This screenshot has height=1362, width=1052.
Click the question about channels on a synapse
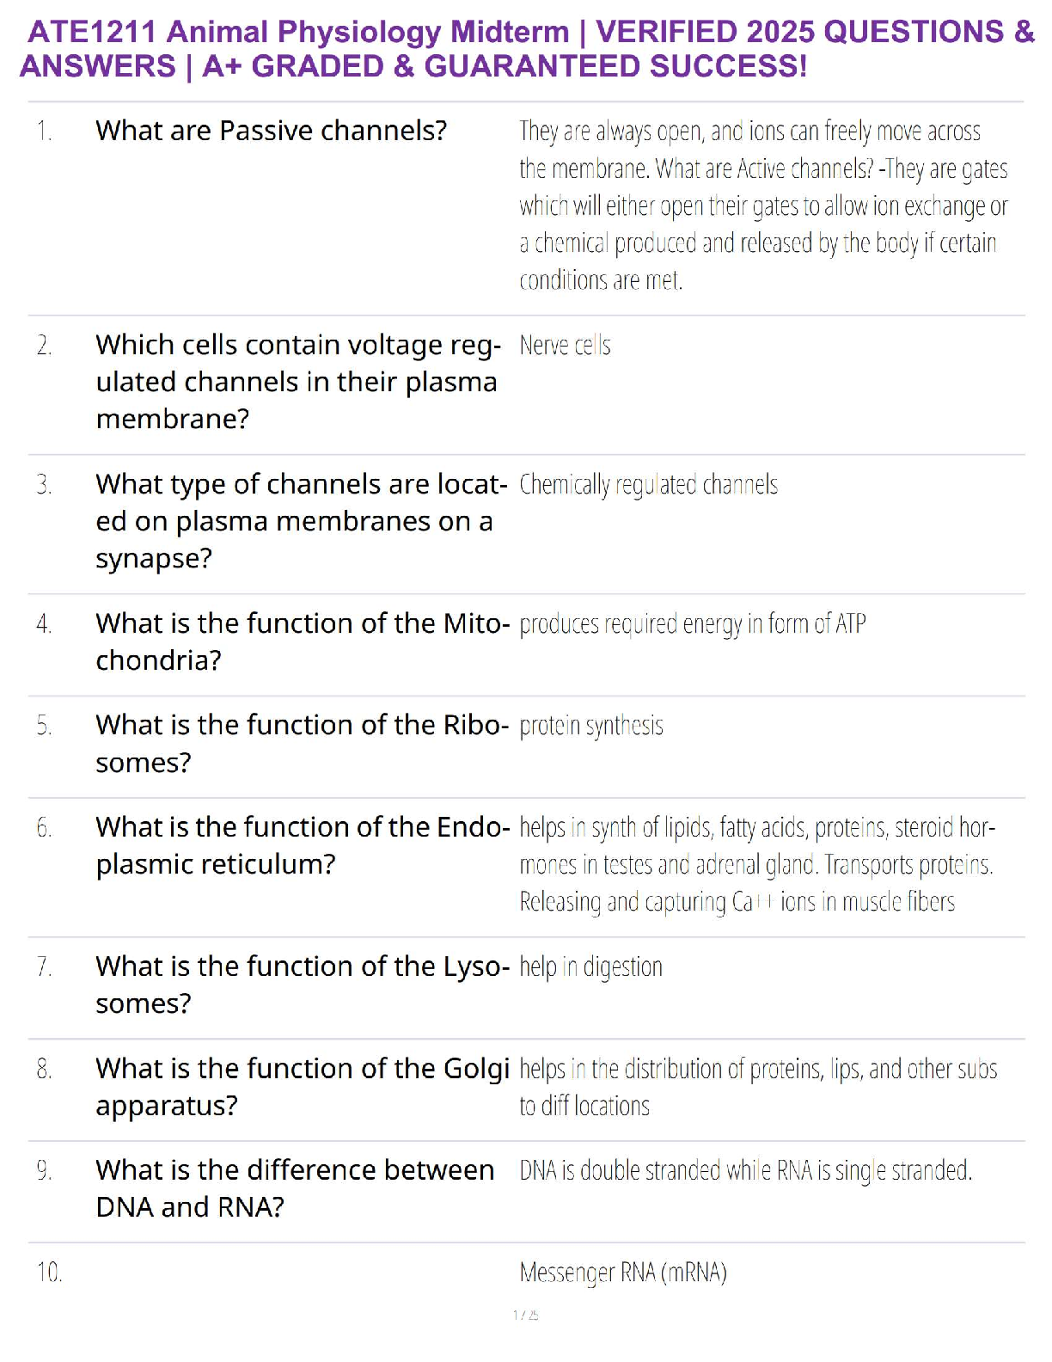301,521
